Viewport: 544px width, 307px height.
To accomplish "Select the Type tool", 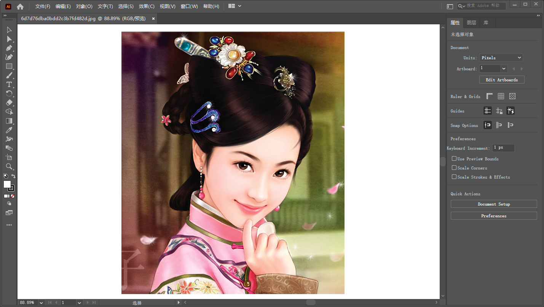I will click(9, 84).
